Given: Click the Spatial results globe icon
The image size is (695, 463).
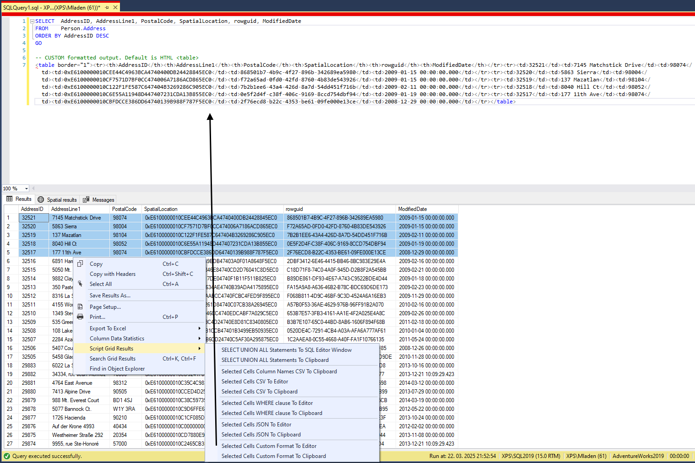Looking at the screenshot, I should pyautogui.click(x=41, y=199).
